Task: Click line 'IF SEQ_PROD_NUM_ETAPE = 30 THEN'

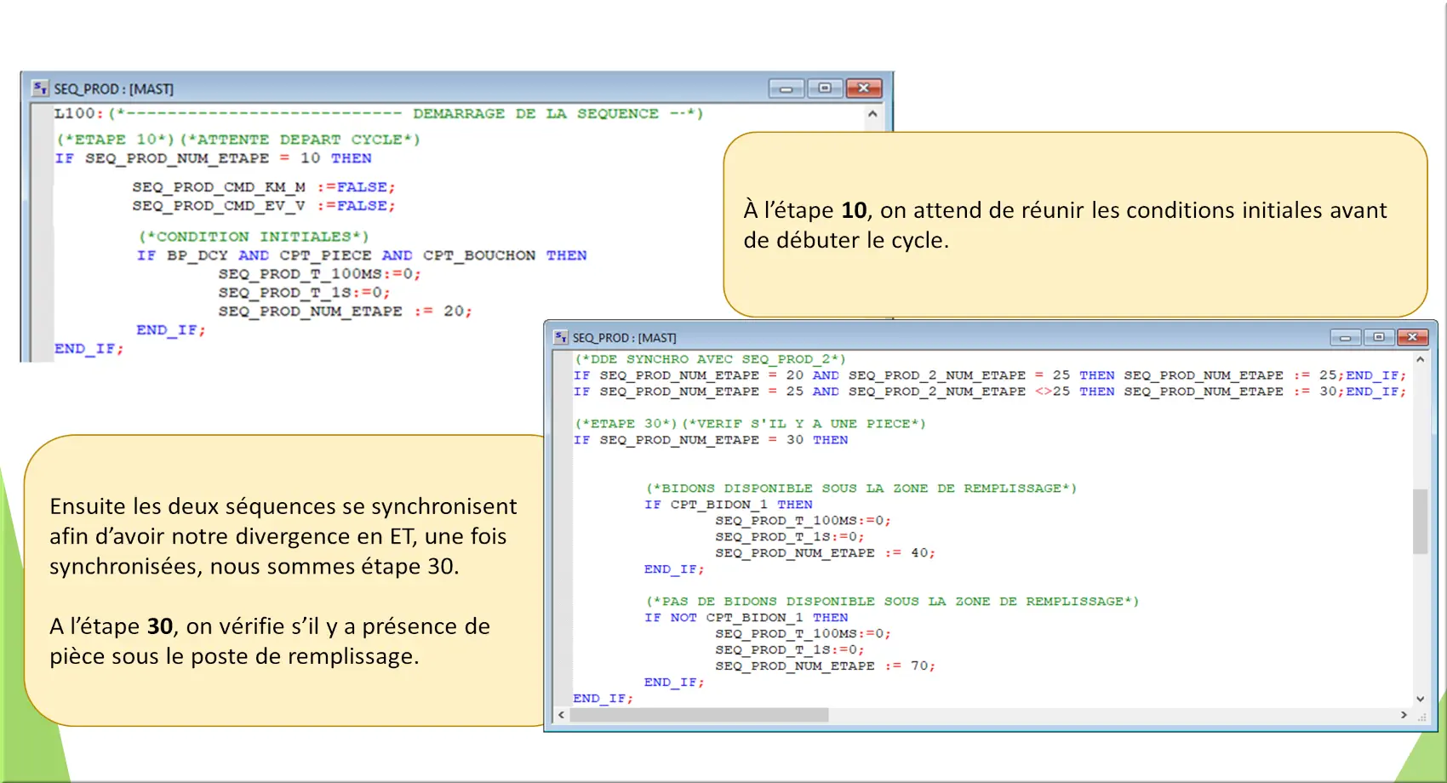Action: 711,440
